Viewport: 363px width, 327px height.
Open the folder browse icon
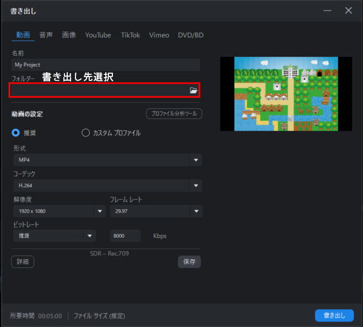click(x=193, y=90)
